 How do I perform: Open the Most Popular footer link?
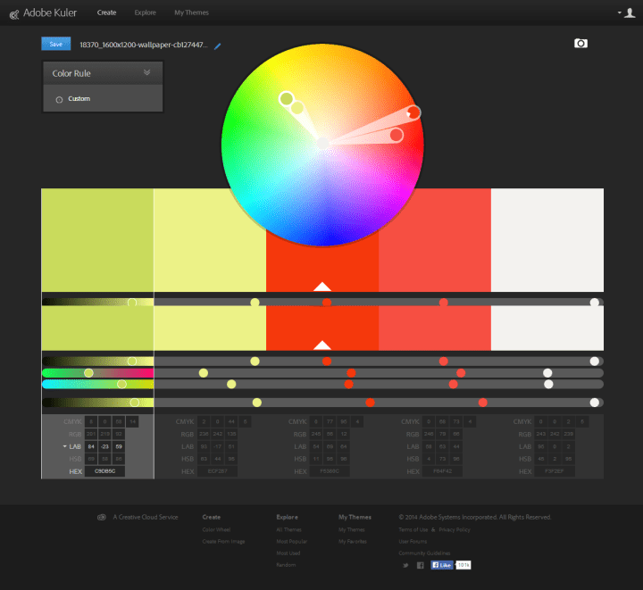point(291,542)
